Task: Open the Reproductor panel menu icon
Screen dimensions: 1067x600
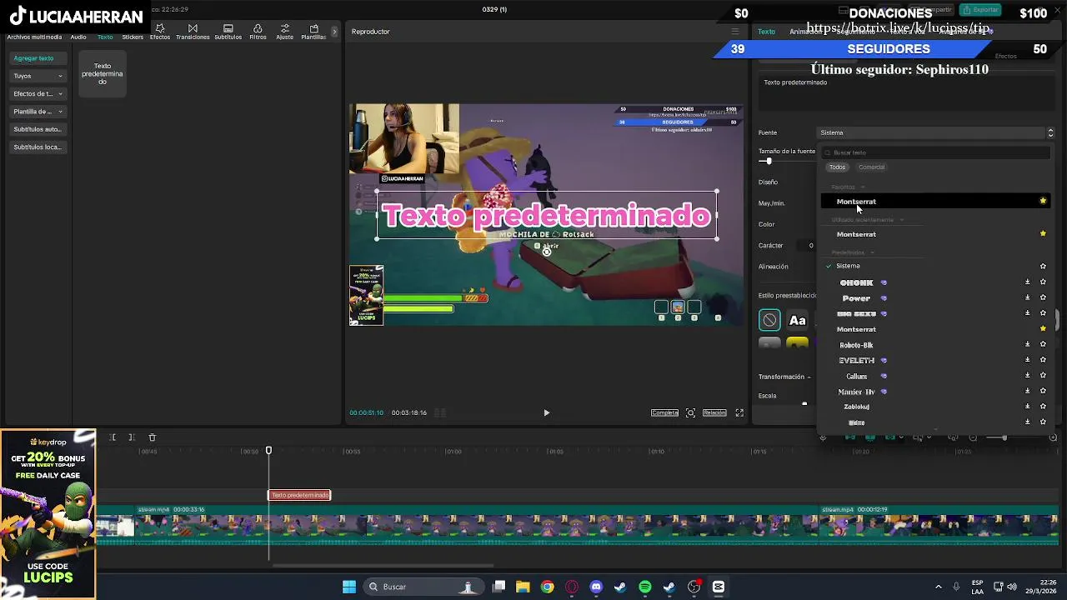Action: [735, 32]
